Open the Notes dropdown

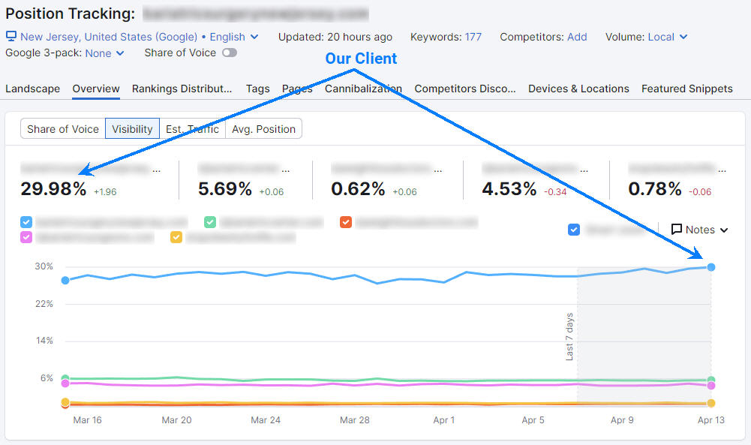(x=699, y=230)
